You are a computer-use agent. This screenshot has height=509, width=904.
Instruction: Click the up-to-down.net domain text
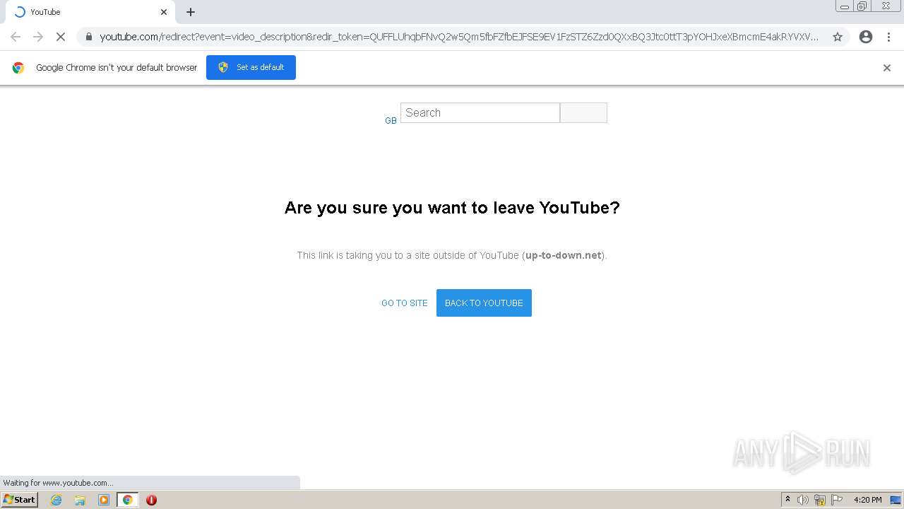click(x=564, y=255)
